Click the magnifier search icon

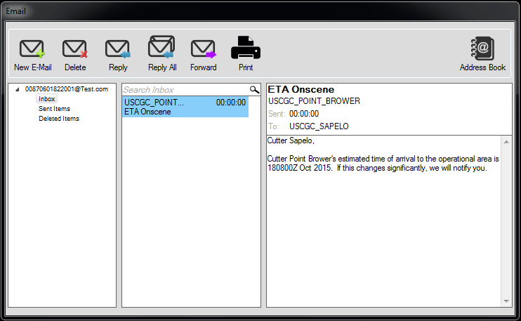(x=254, y=90)
